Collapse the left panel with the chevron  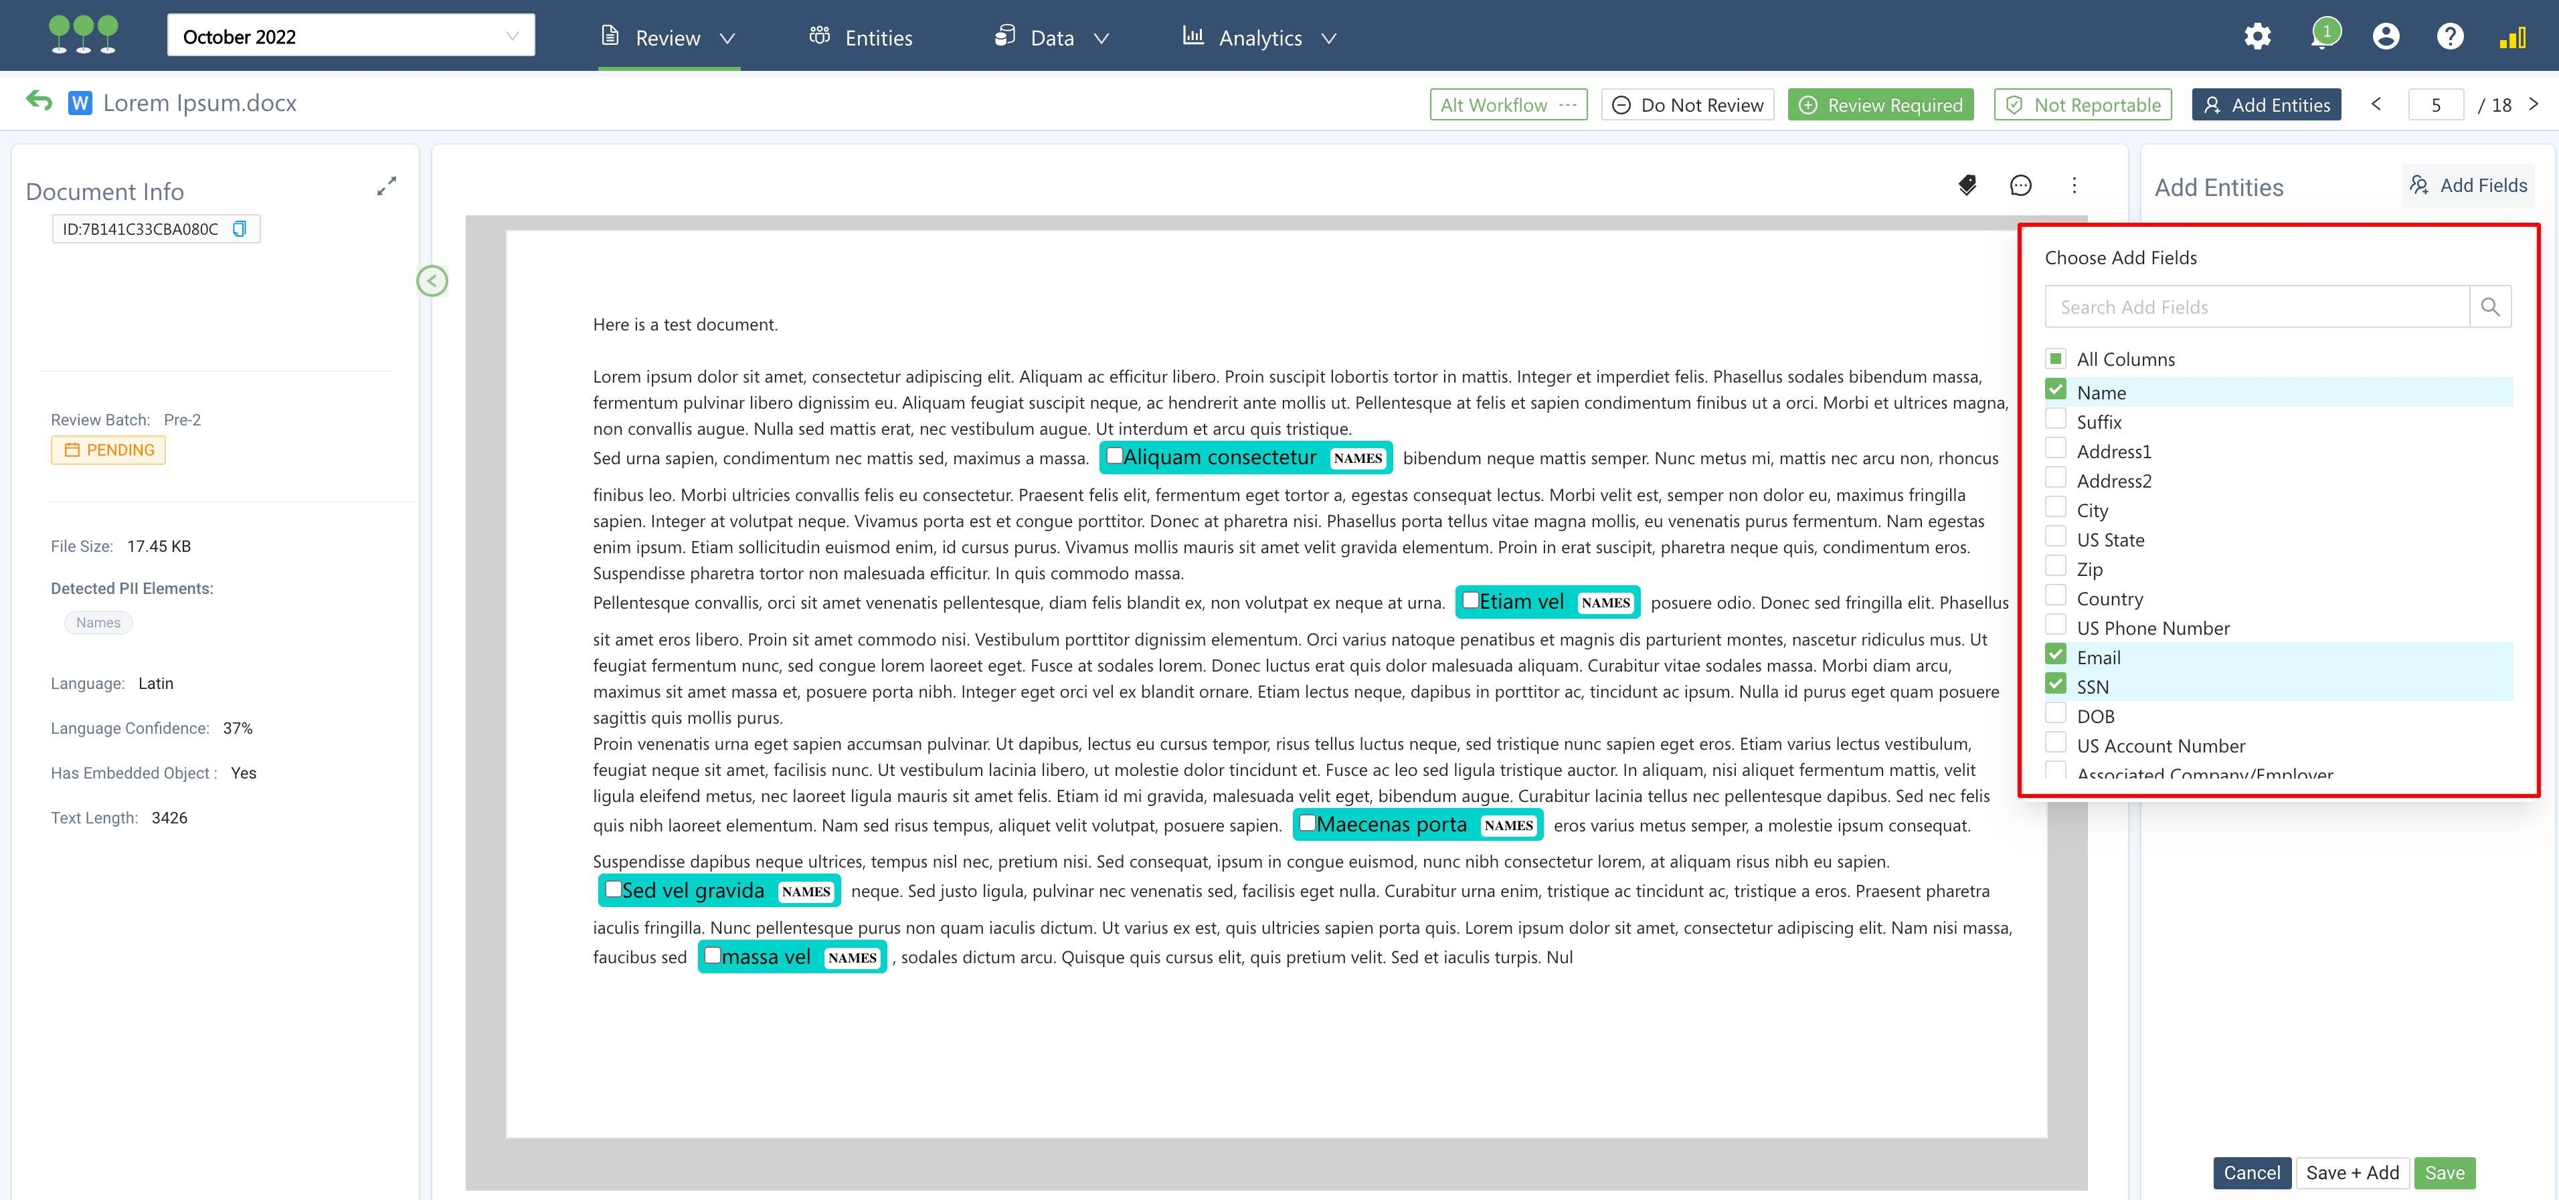tap(432, 281)
